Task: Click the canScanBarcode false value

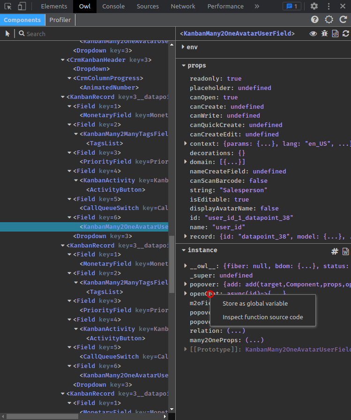Action: pos(258,181)
